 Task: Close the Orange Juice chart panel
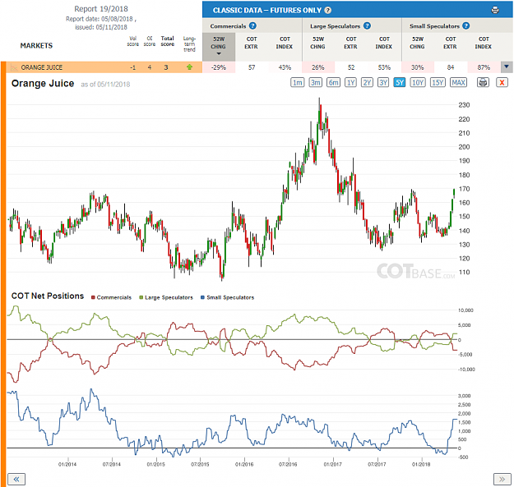[502, 82]
